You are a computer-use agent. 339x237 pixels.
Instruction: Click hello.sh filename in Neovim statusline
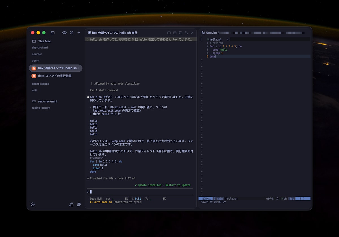point(231,199)
